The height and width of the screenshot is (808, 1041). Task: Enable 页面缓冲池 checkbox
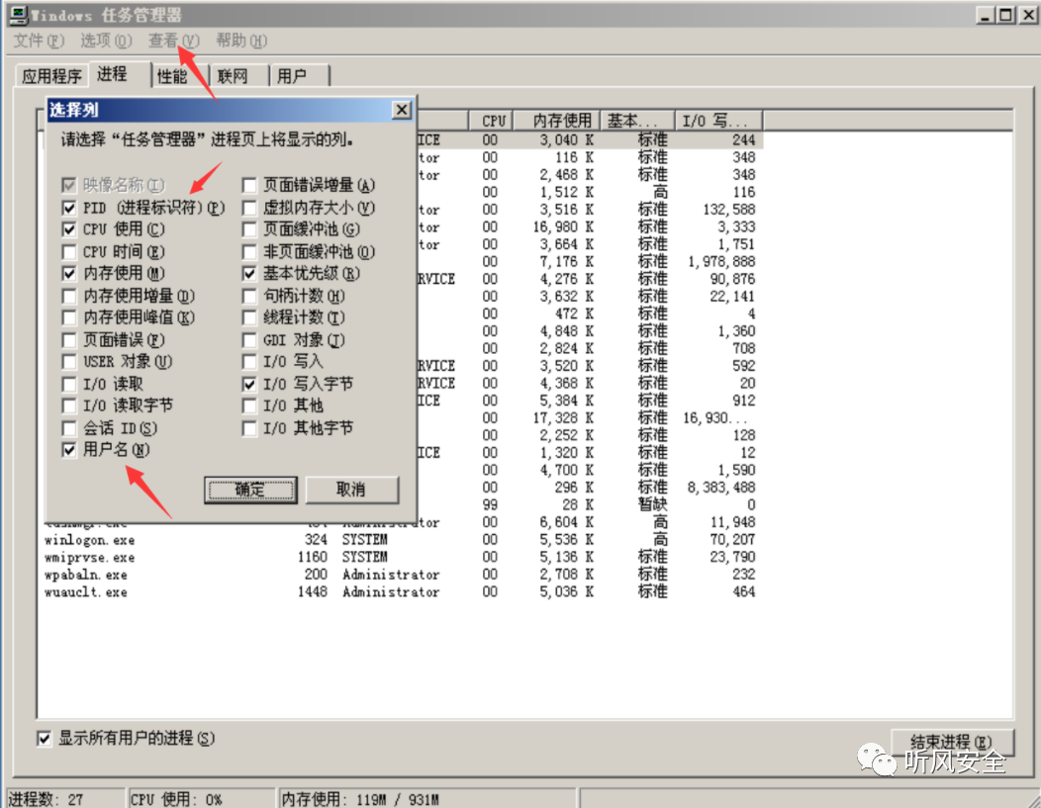pos(249,229)
